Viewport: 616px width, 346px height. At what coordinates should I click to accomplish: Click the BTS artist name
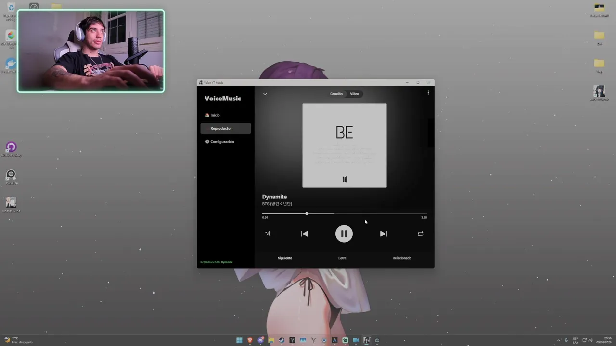(x=277, y=204)
